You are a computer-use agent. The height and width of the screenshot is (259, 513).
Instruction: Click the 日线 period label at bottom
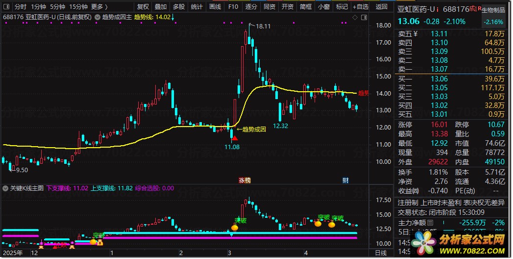381,253
